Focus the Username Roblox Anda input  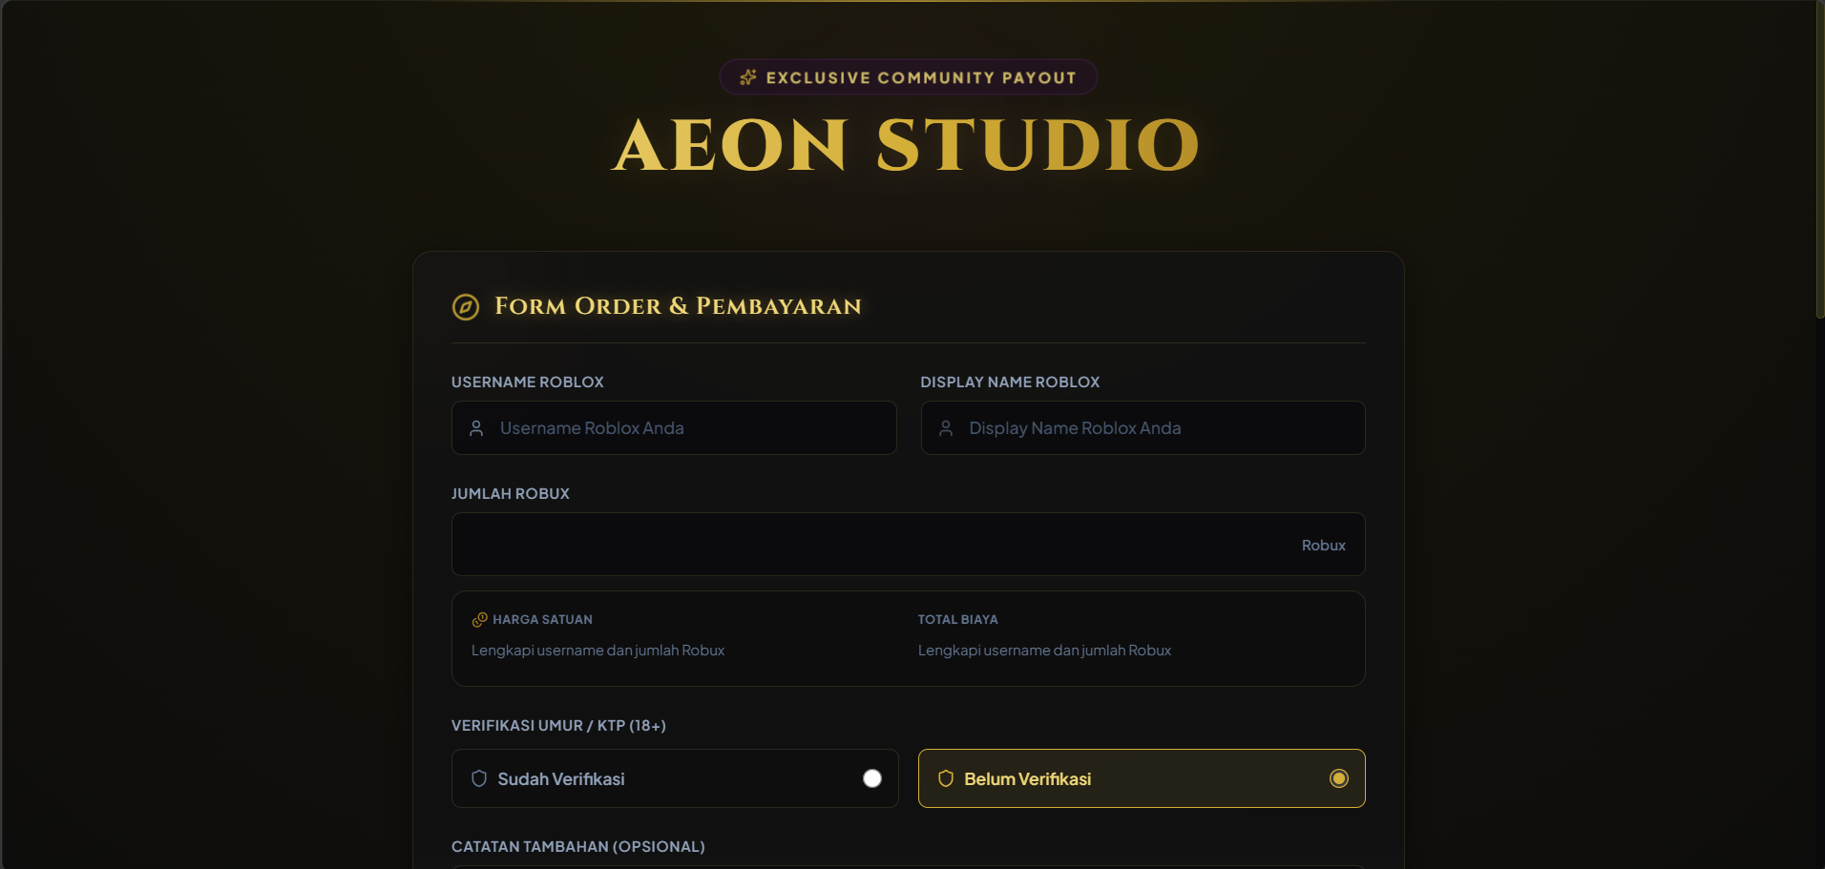click(x=674, y=428)
